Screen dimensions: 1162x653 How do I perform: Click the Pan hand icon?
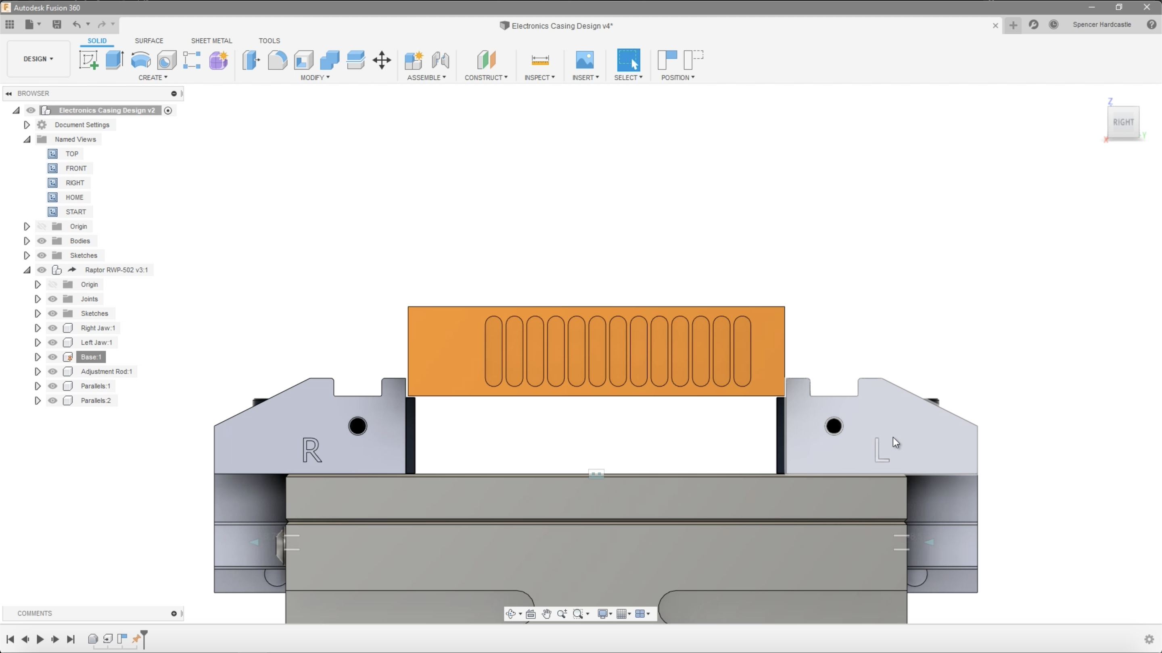pos(546,614)
